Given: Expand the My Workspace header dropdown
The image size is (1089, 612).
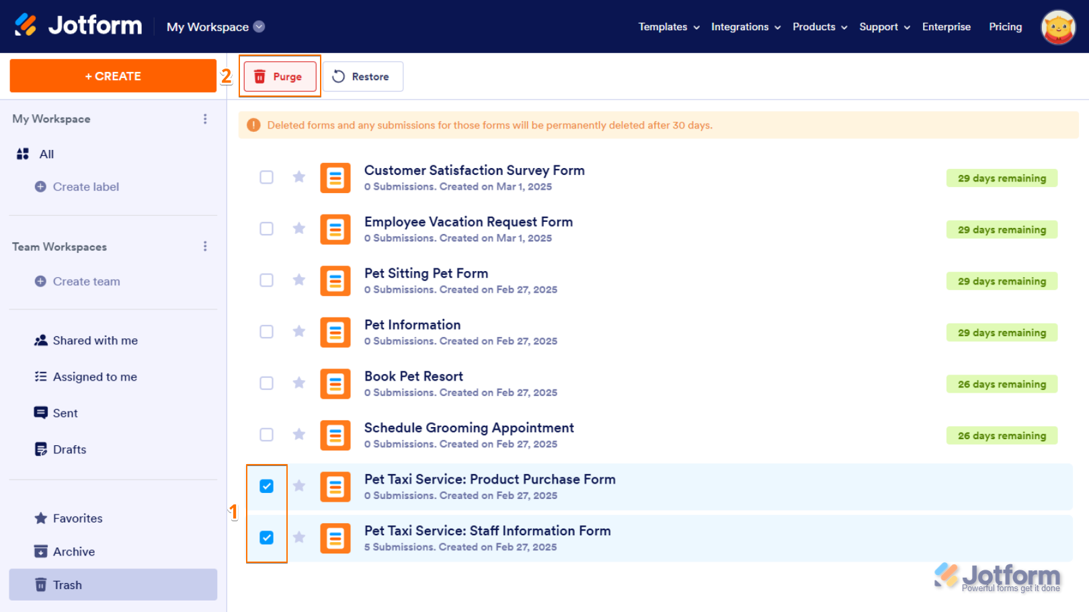Looking at the screenshot, I should 259,27.
